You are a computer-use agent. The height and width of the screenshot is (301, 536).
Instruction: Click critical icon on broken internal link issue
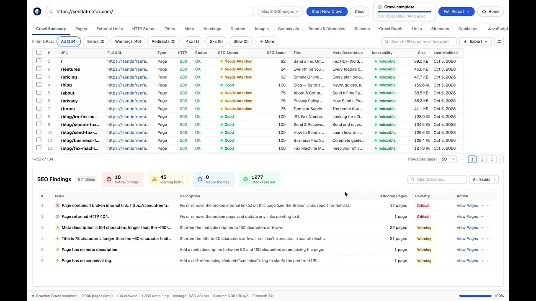click(57, 206)
